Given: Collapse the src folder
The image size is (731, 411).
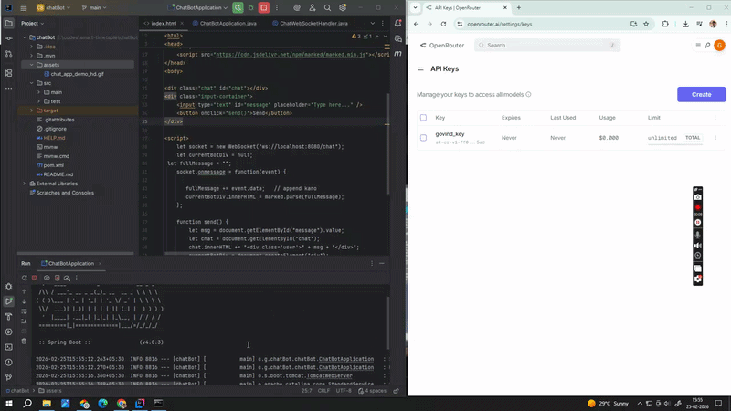Looking at the screenshot, I should click(x=32, y=83).
